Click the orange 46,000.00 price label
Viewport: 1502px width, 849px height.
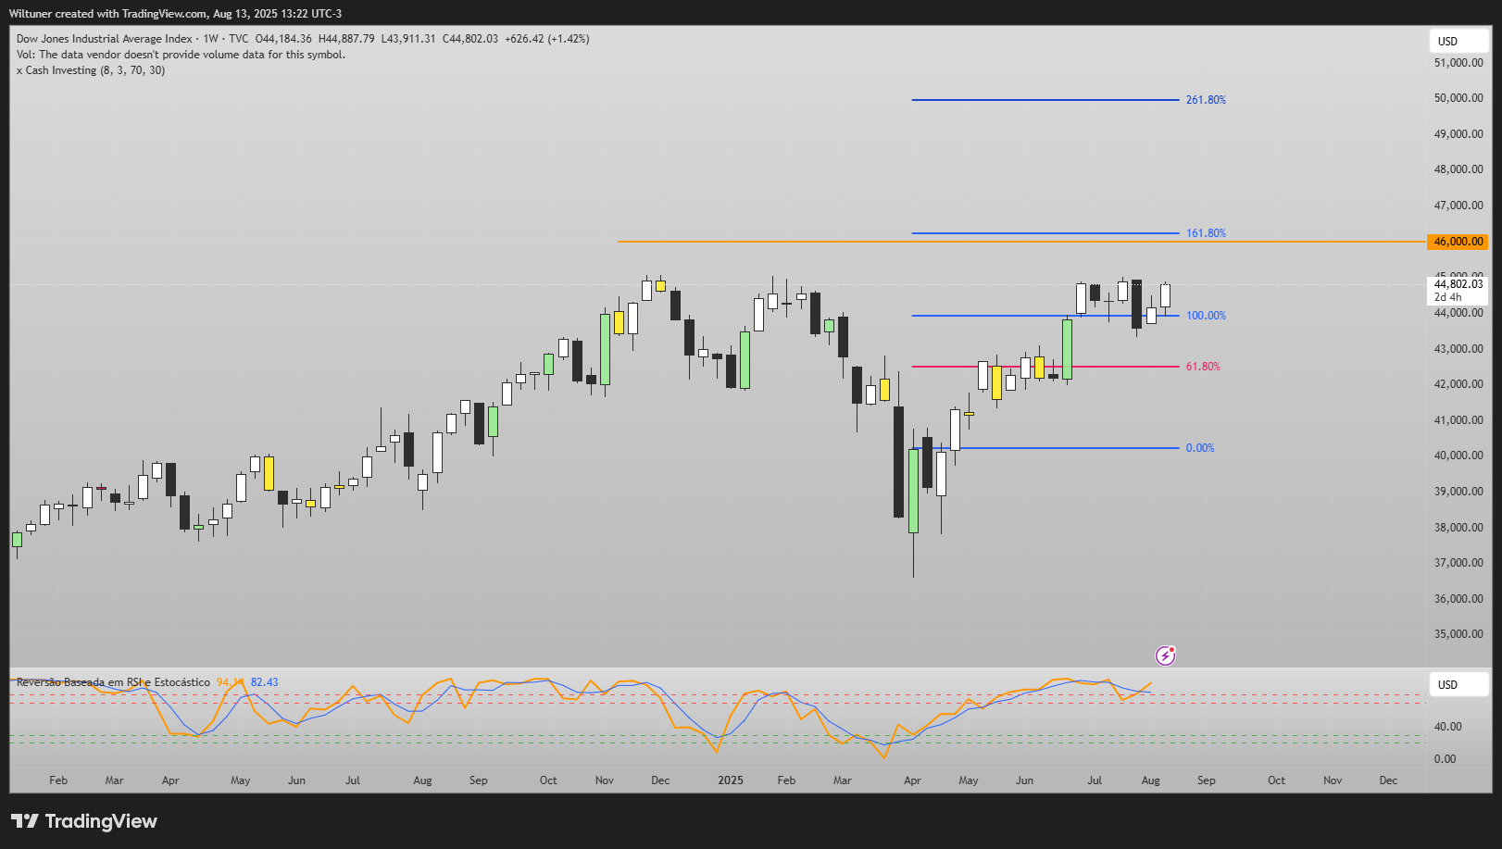coord(1458,242)
